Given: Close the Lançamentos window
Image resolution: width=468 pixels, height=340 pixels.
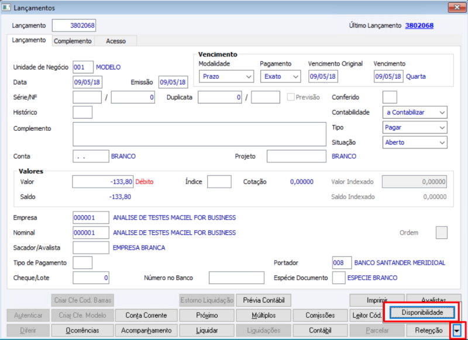Looking at the screenshot, I should pos(457,7).
